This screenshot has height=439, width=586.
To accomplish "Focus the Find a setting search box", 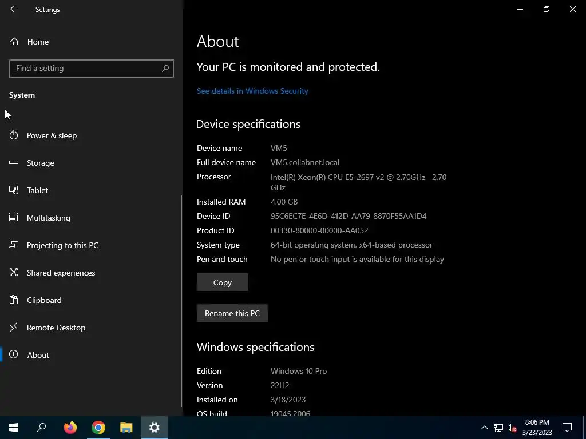I will click(x=91, y=69).
